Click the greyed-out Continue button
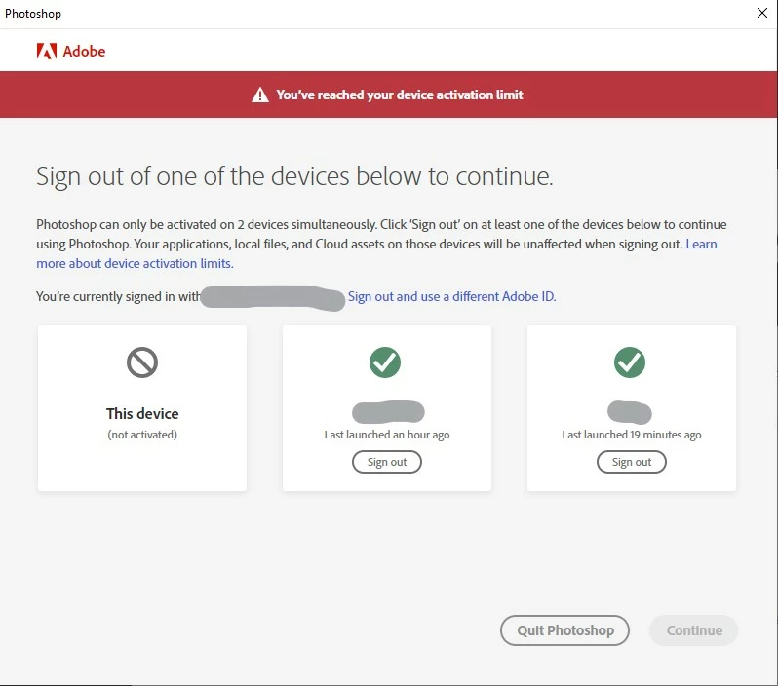 coord(693,630)
